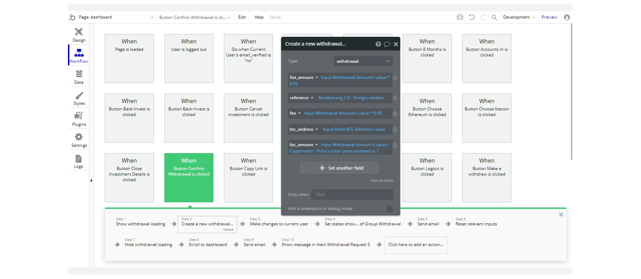Image resolution: width=641 pixels, height=279 pixels.
Task: Open the Plugins section
Action: (x=79, y=119)
